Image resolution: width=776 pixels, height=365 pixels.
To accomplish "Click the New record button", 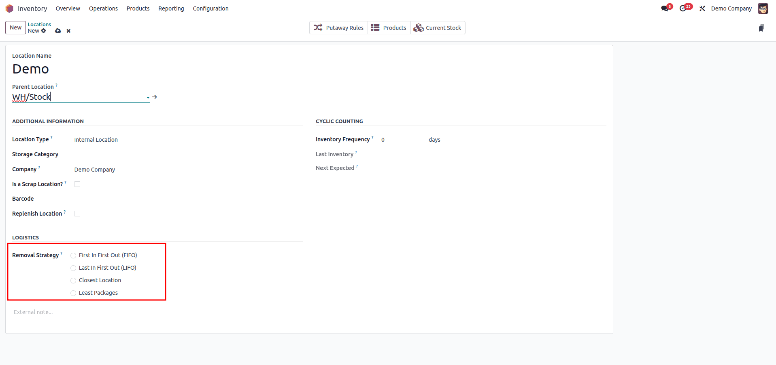I will [x=15, y=27].
